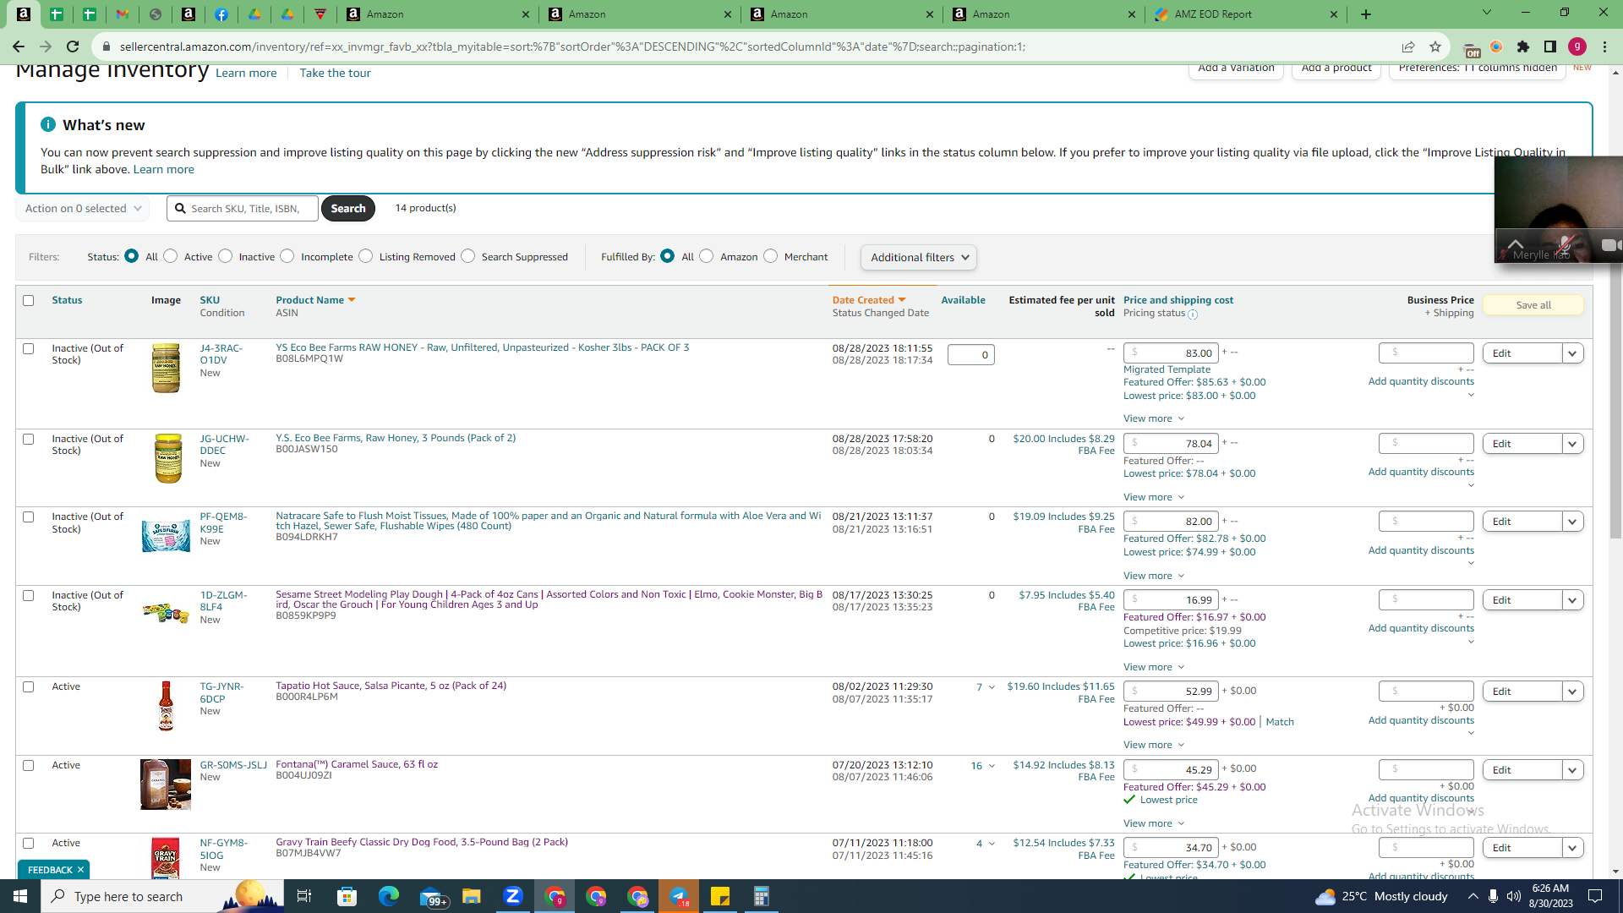Expand View more for Fontana Caramel Sauce
The height and width of the screenshot is (913, 1623).
pyautogui.click(x=1154, y=823)
